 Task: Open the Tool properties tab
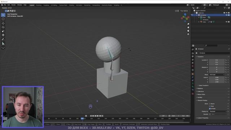pyautogui.click(x=192, y=50)
